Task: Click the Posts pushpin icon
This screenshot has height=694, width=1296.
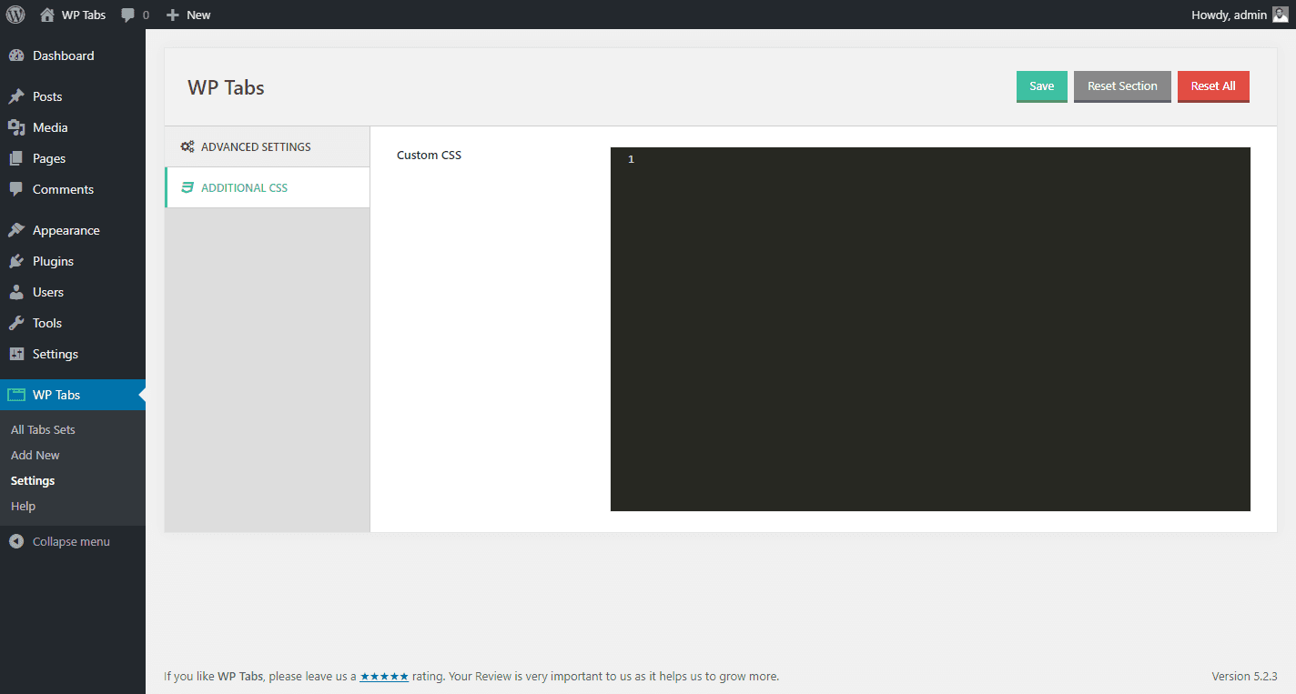Action: coord(16,96)
